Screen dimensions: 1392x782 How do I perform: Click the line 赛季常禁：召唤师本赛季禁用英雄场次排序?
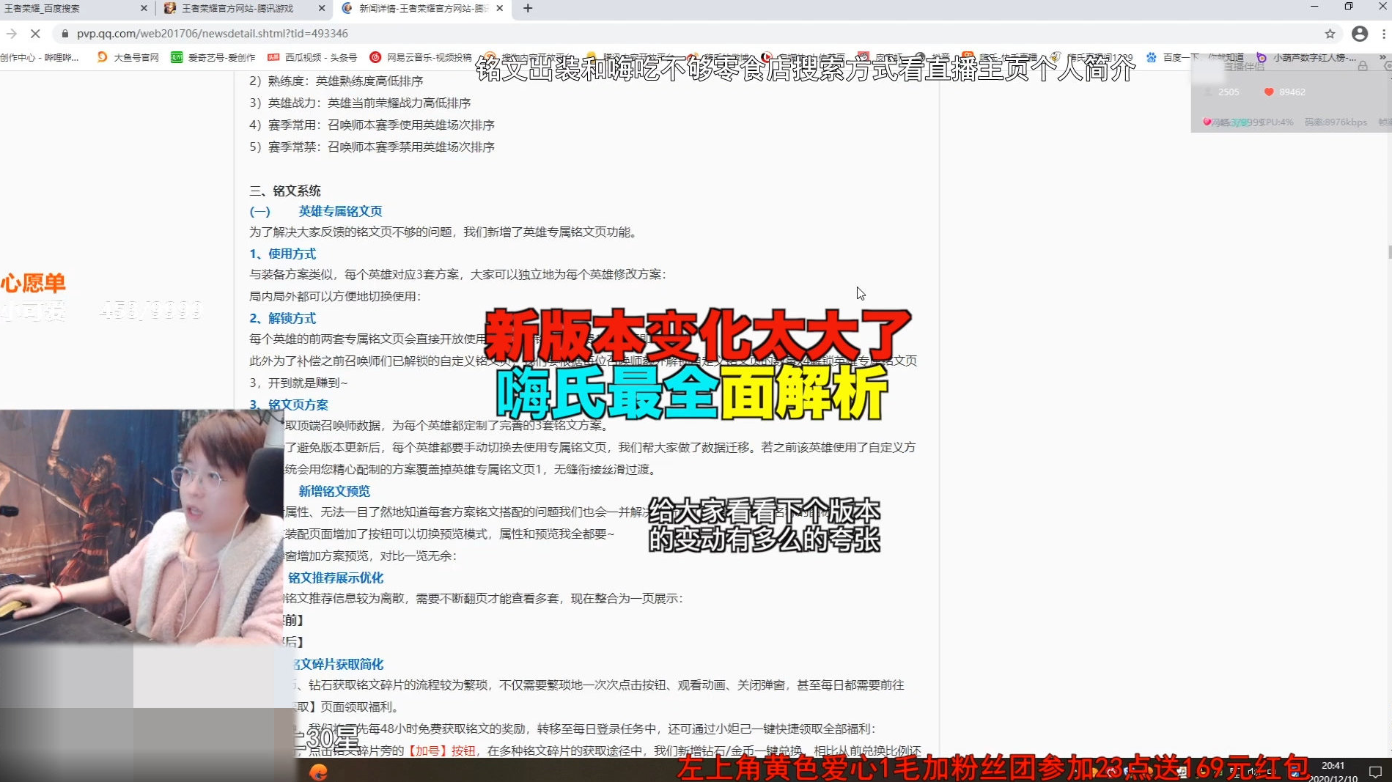(372, 147)
